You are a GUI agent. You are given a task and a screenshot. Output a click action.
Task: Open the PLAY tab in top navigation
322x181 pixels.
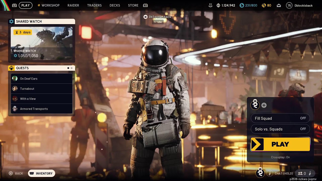tap(25, 5)
